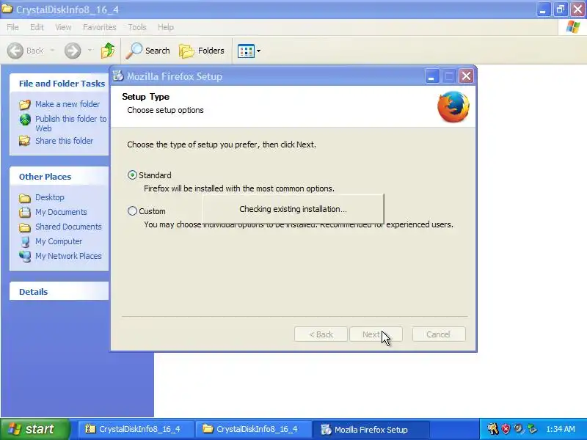Open the Favorites menu in Explorer
Screen dimensions: 587x440
(x=100, y=27)
